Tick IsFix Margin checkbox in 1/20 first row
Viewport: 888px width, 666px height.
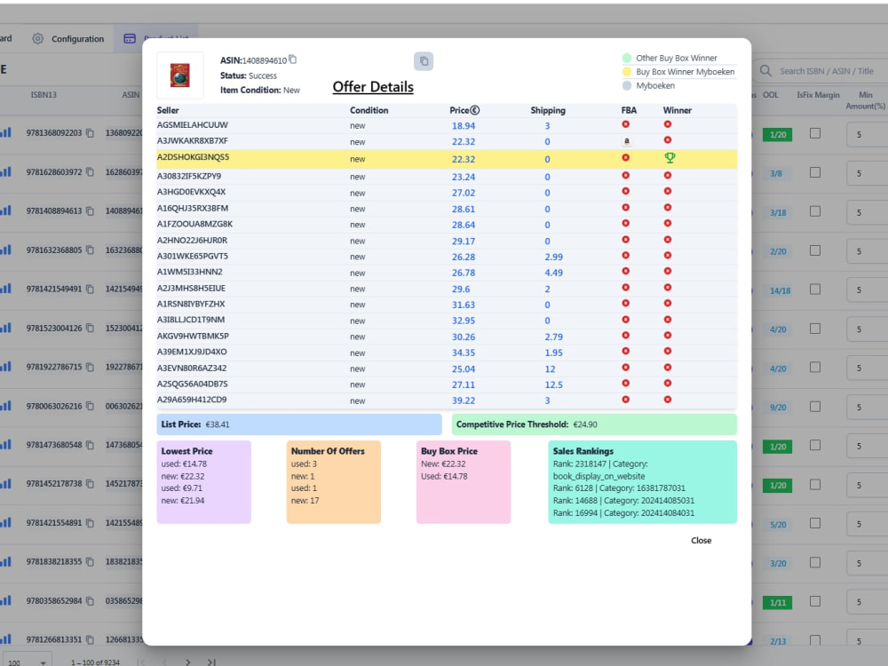[815, 133]
